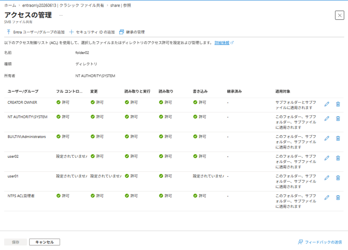Select the user02 row name
348x250 pixels.
13,156
